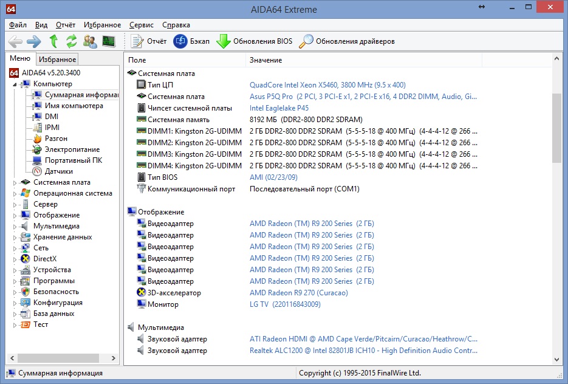Click the Датчики gauge icon
This screenshot has height=384, width=568.
[x=37, y=171]
